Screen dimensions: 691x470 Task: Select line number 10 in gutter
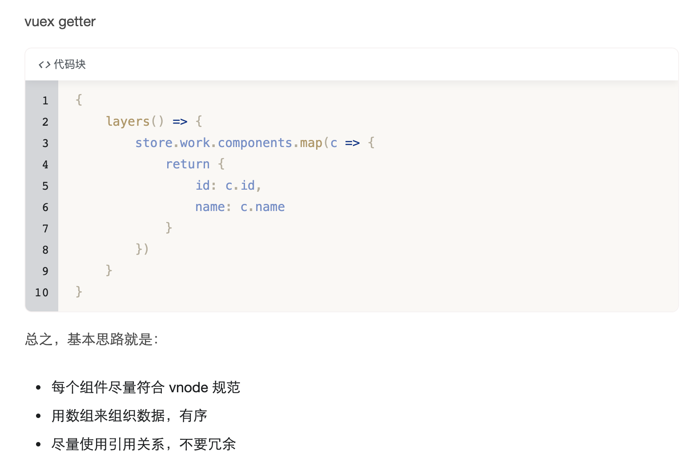click(42, 293)
